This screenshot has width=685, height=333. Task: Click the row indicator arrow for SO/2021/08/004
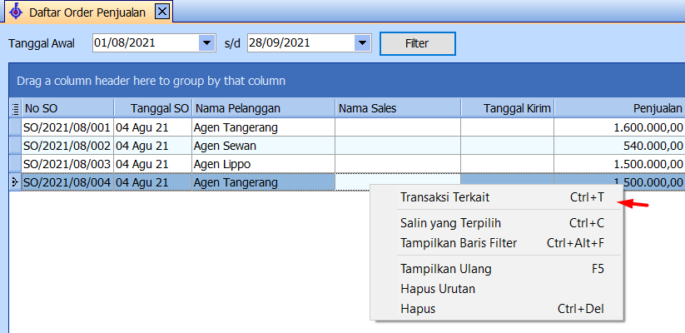tap(15, 182)
